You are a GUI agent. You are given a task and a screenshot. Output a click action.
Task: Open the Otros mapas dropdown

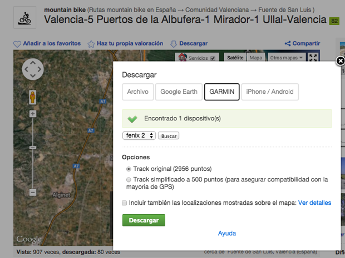[287, 58]
